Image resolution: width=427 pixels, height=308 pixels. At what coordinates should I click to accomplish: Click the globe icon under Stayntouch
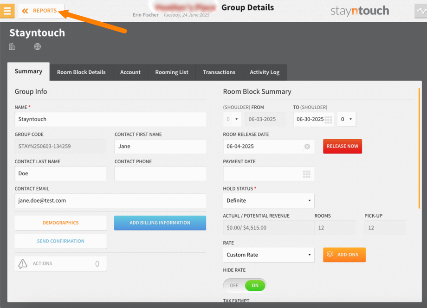(37, 47)
